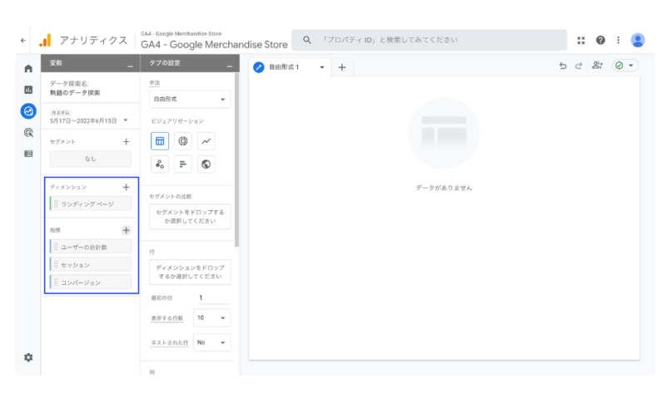Image resolution: width=671 pixels, height=402 pixels.
Task: Choose the donut chart visualization
Action: coord(183,141)
